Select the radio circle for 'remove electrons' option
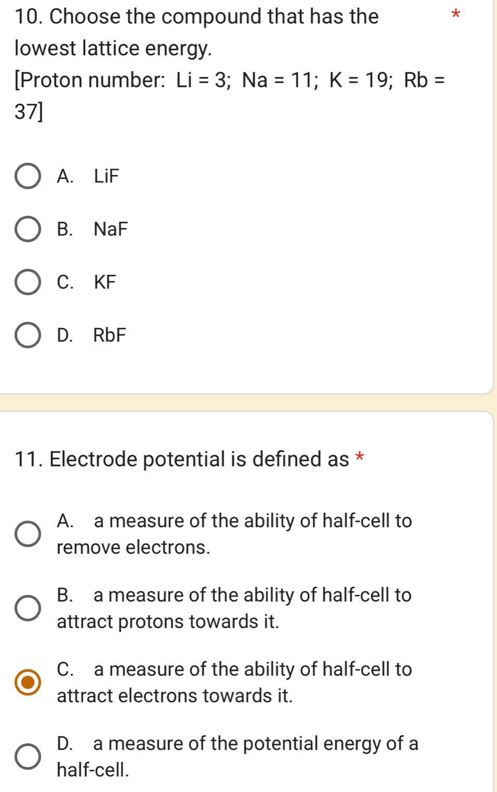This screenshot has width=497, height=792. (x=28, y=534)
